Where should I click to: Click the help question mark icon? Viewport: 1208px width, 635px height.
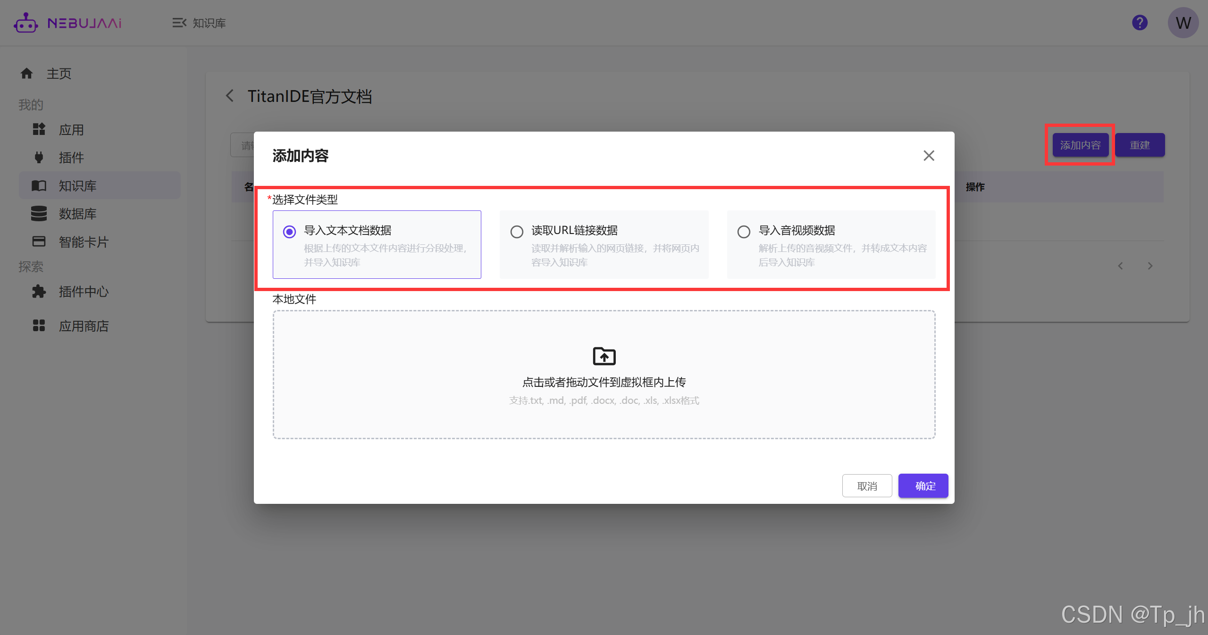coord(1140,23)
